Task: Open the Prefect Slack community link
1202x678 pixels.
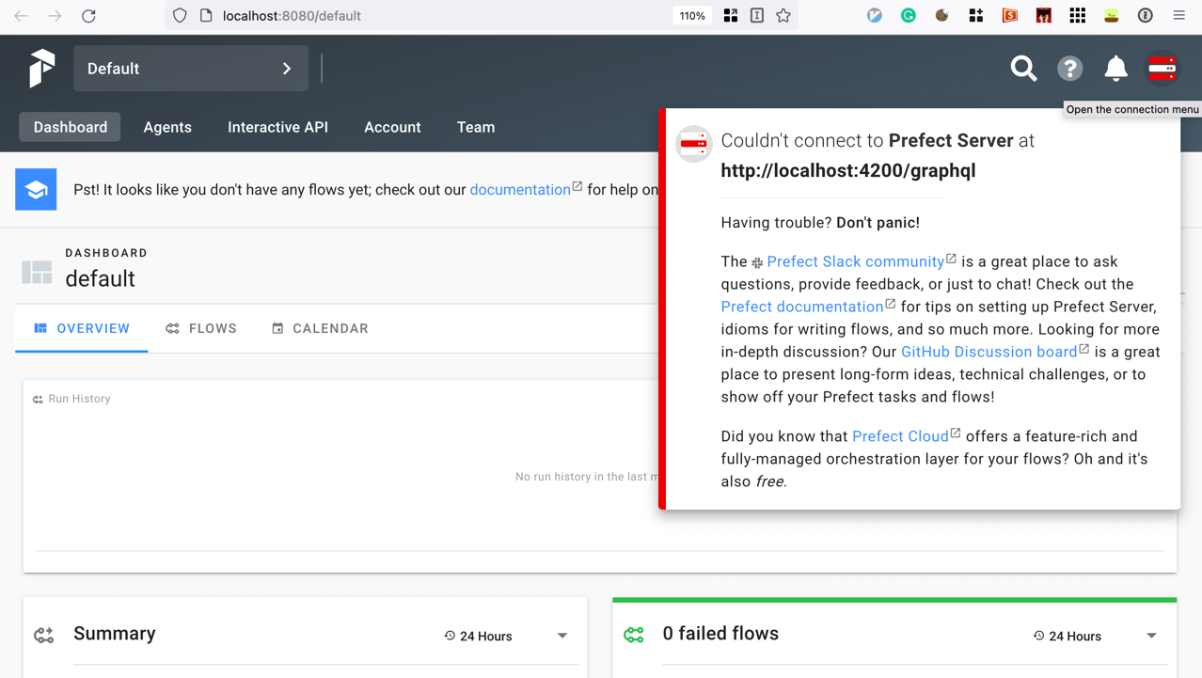Action: (x=855, y=261)
